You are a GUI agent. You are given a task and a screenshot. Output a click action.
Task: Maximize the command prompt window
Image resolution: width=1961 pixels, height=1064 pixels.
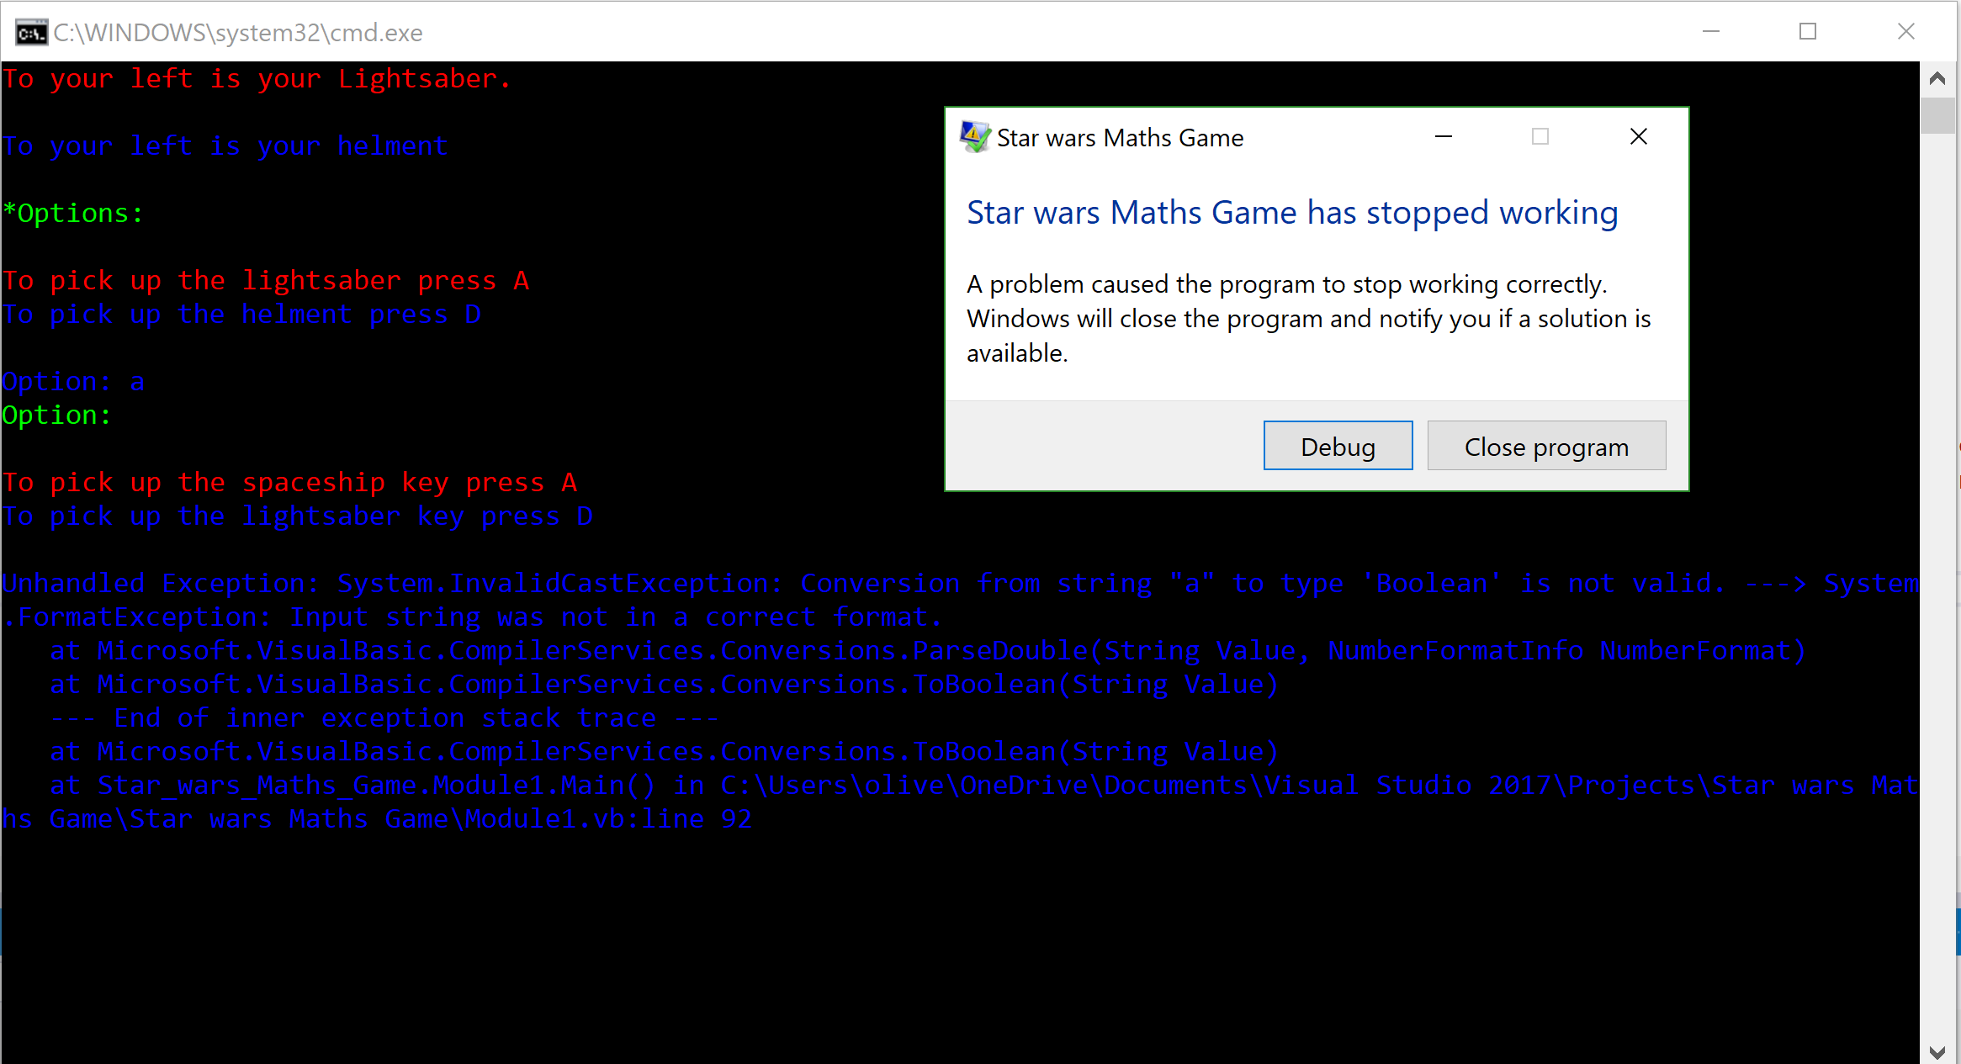(x=1809, y=32)
